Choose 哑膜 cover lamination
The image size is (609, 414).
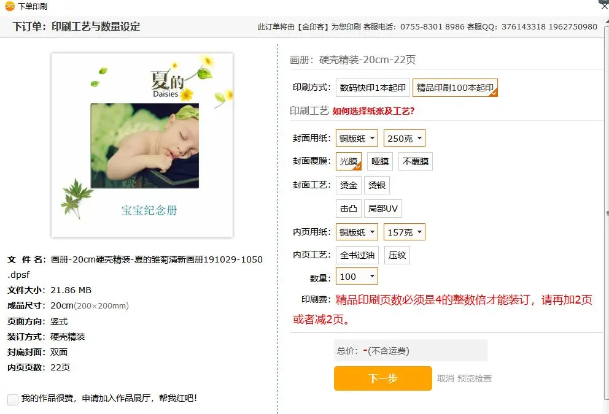tap(380, 161)
